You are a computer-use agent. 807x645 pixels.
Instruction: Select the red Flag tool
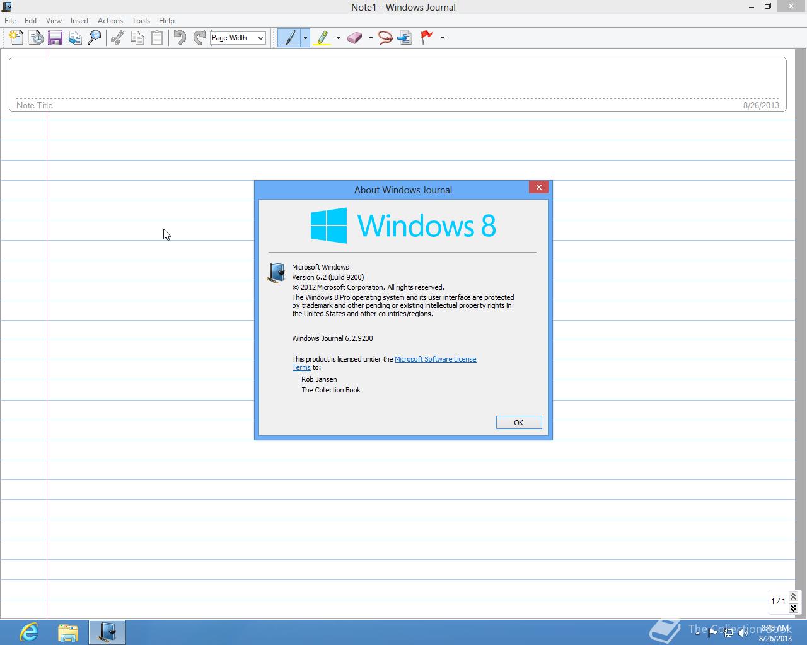coord(427,38)
